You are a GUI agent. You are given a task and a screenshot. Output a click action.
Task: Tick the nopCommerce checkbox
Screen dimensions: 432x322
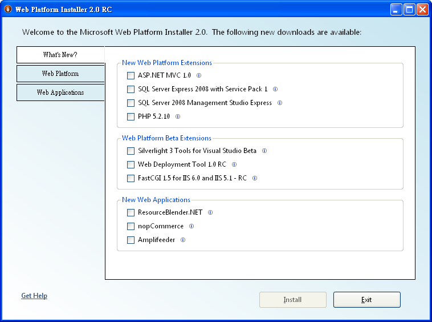coord(131,226)
